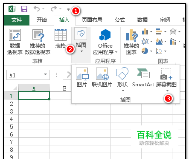Expand the Office 应用程序 dropdown arrow
The height and width of the screenshot is (159, 189).
[116, 52]
